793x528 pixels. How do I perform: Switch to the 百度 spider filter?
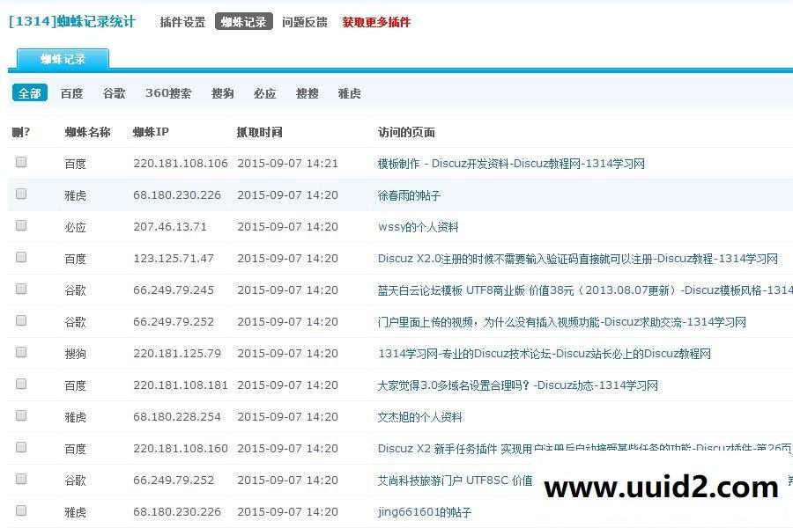tap(70, 92)
